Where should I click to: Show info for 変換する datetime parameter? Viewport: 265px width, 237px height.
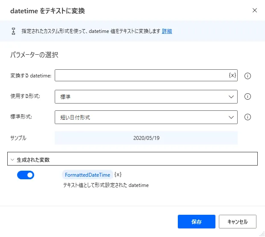coord(247,76)
